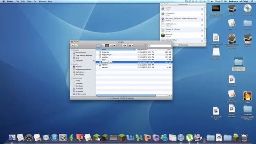Switch Finder to icon view

click(x=103, y=46)
